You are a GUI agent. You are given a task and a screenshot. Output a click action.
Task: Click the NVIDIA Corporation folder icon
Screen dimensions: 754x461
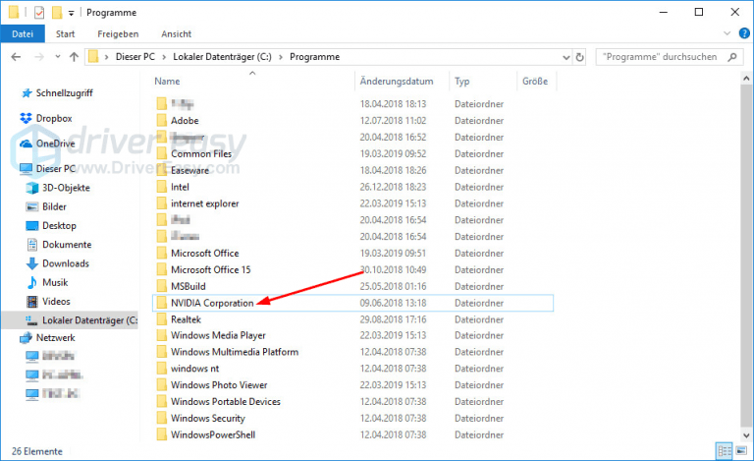pyautogui.click(x=162, y=303)
